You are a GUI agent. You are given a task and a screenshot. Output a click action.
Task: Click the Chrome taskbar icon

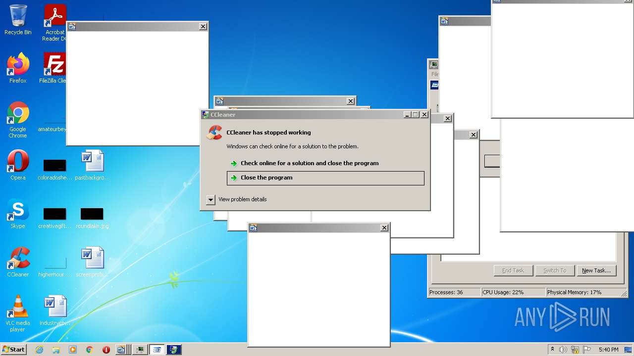tap(90, 350)
